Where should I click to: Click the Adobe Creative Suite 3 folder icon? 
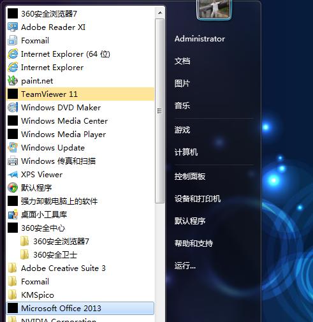coord(13,268)
